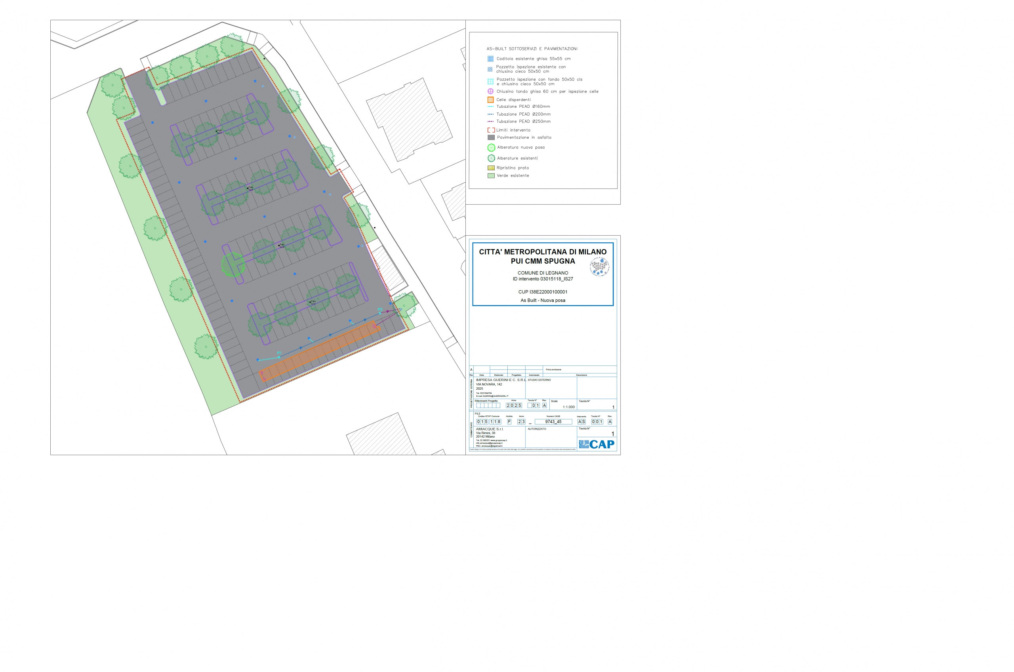Click the light green Verde esistente swatch

(491, 176)
